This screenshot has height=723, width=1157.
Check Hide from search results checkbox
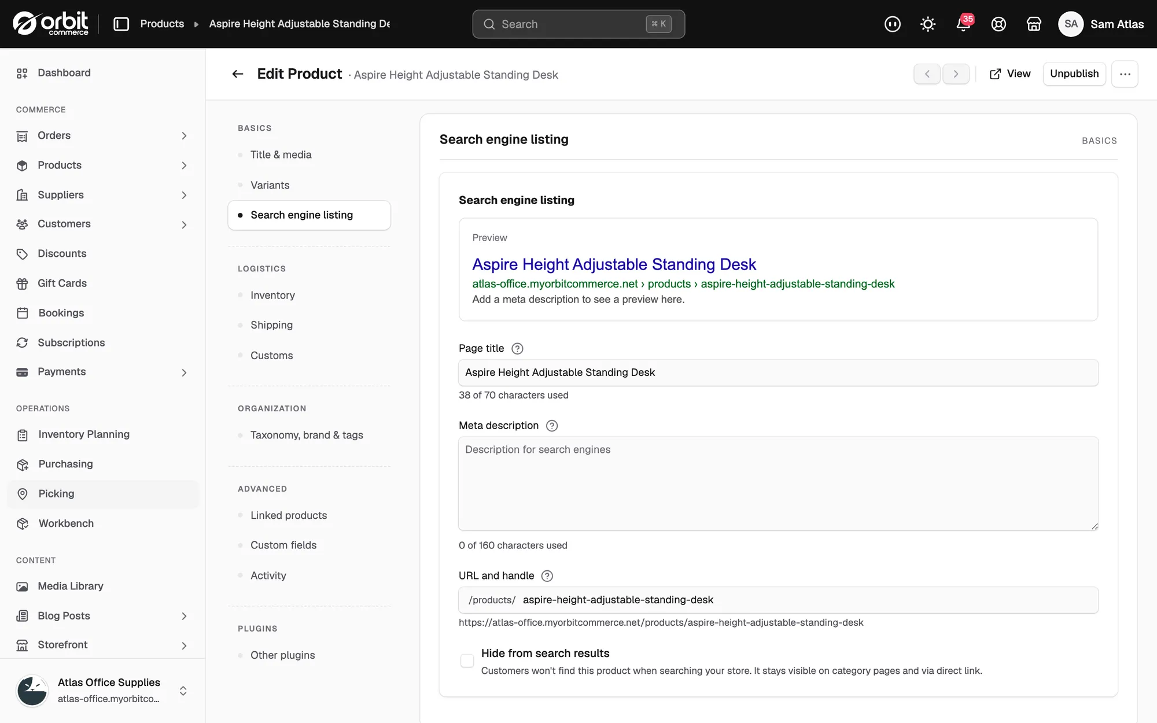click(467, 661)
